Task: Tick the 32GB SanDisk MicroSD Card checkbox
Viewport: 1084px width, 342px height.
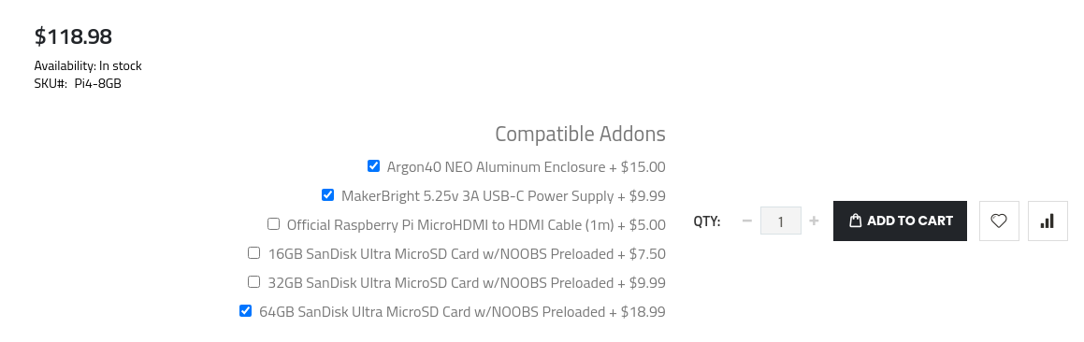Action: [x=253, y=282]
